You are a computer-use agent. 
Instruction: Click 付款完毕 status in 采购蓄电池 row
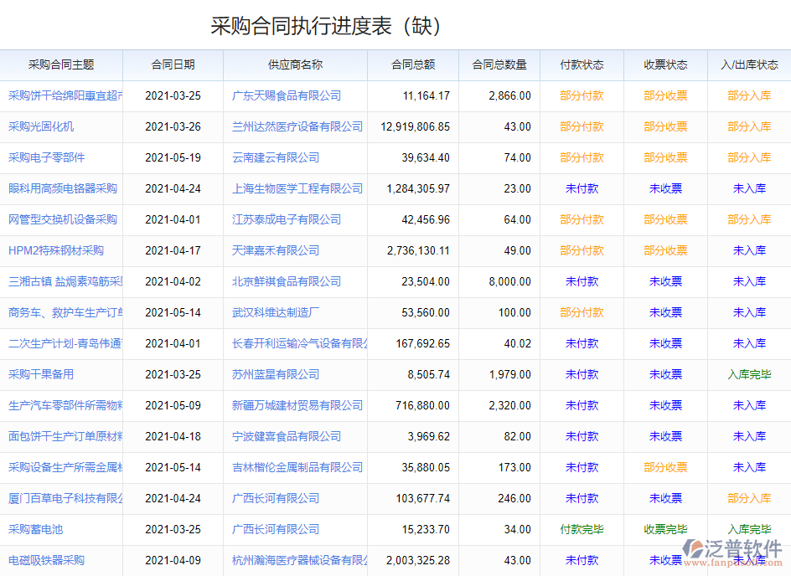point(582,529)
